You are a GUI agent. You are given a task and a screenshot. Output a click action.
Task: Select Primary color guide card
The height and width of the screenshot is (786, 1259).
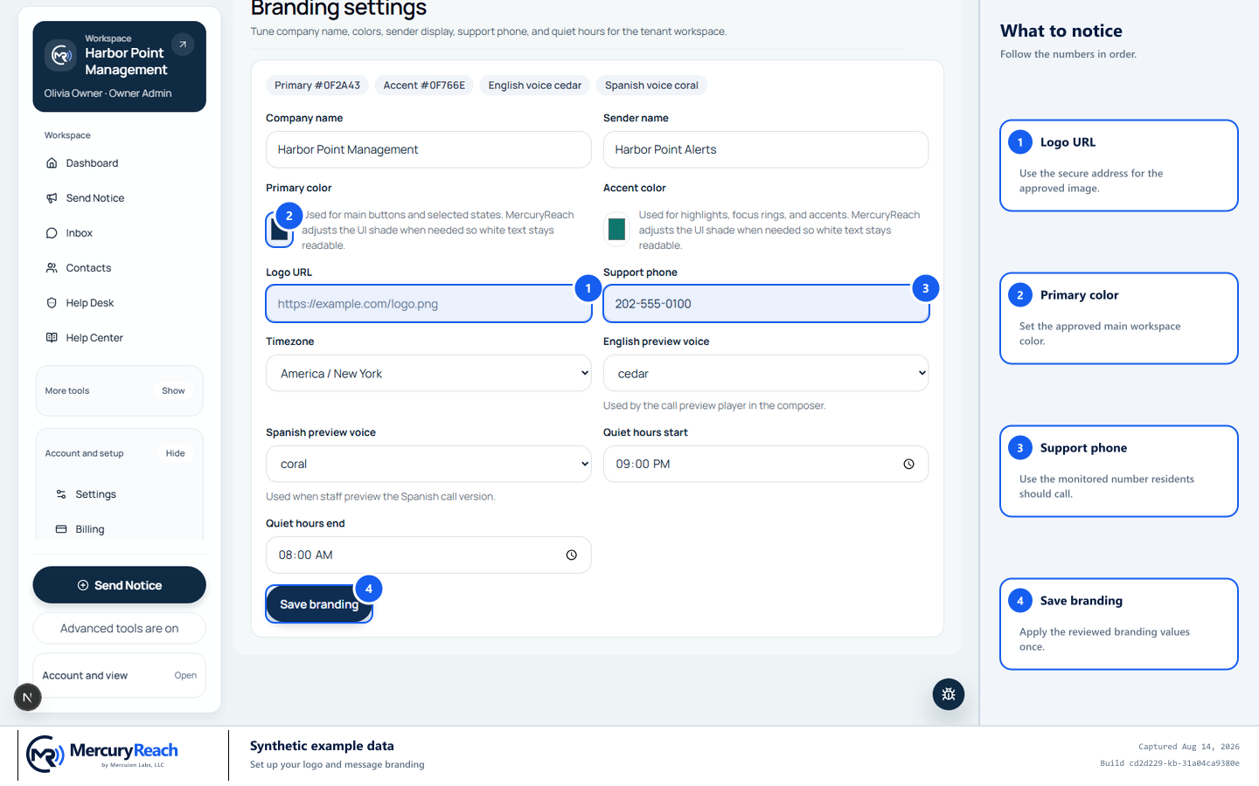[x=1119, y=319]
